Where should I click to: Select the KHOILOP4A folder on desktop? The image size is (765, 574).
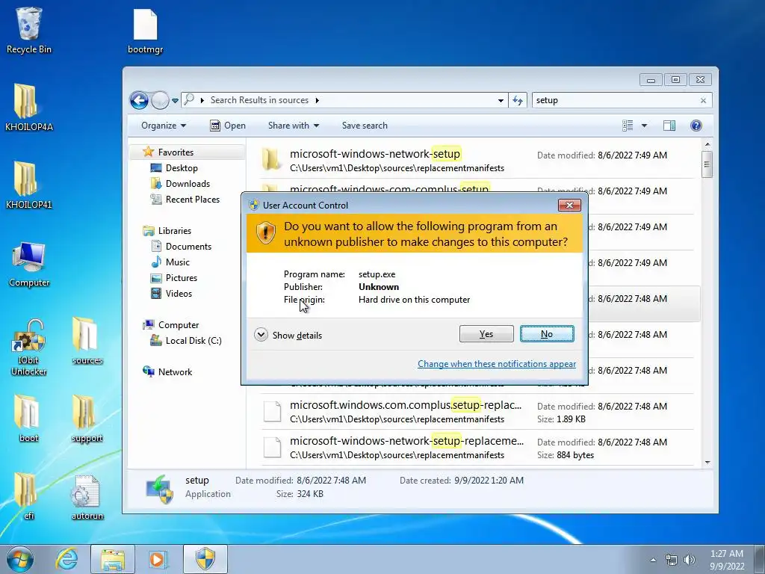coord(29,108)
